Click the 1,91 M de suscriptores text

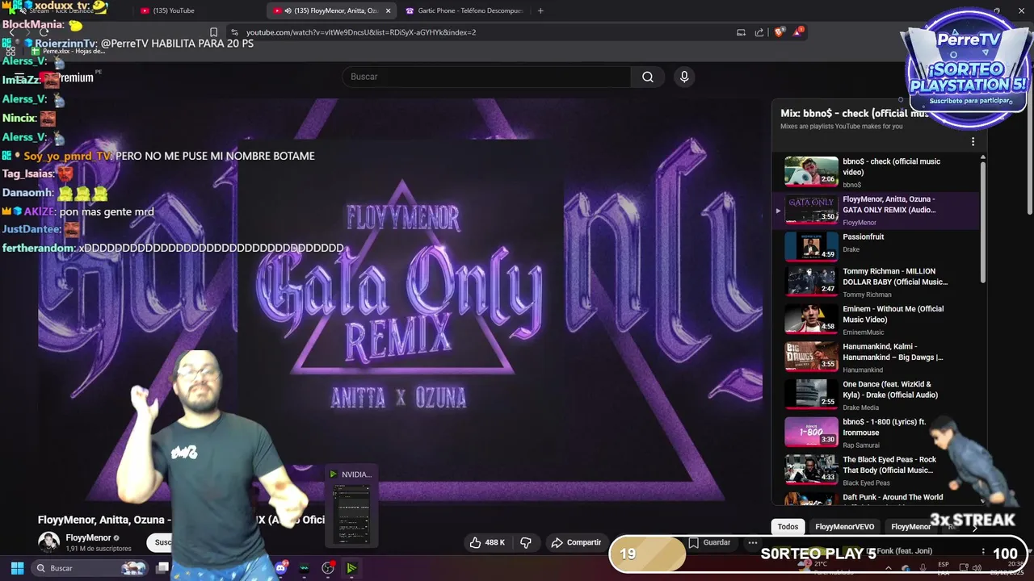99,549
